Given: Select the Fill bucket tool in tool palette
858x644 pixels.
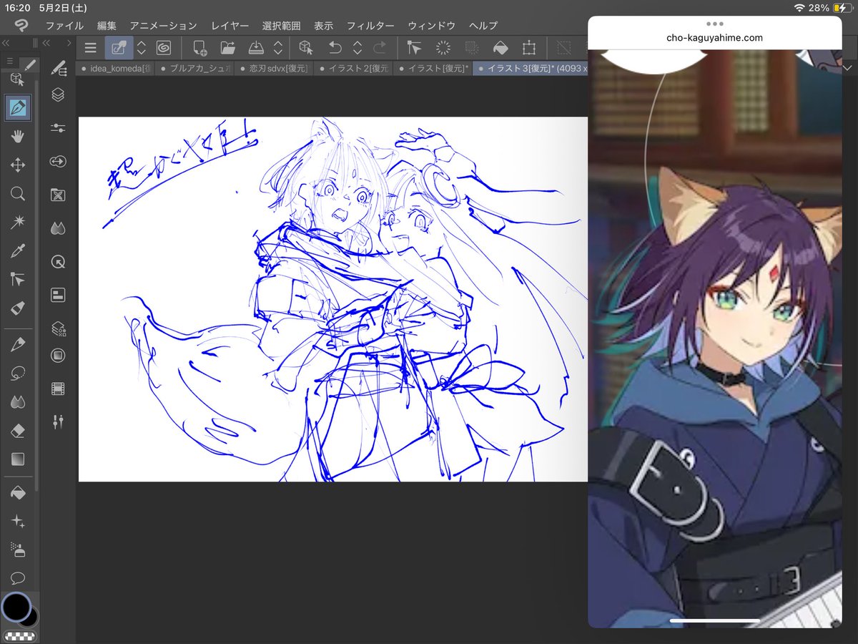Looking at the screenshot, I should tap(18, 493).
